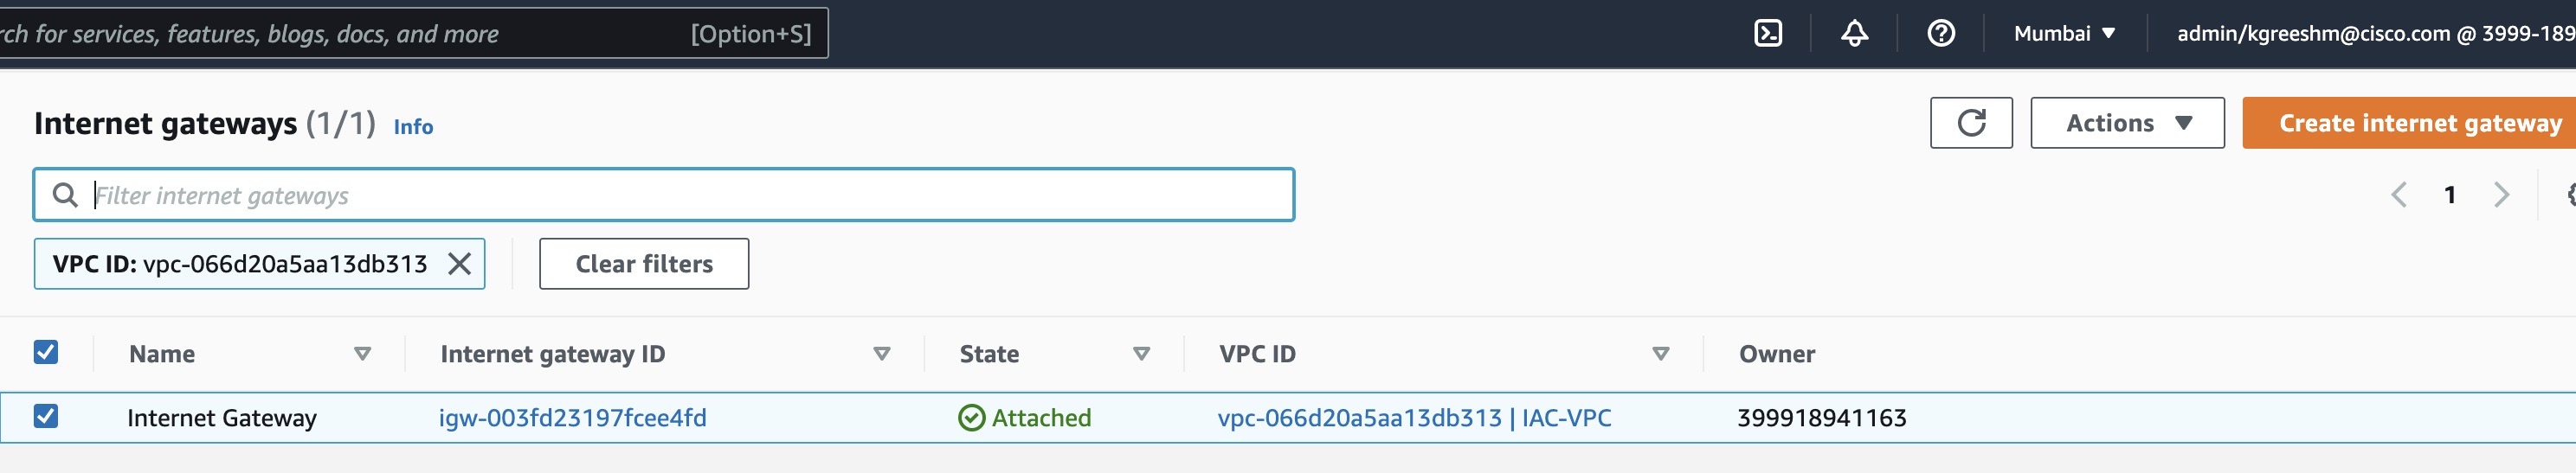Open the Mumbai region selector
The height and width of the screenshot is (473, 2576).
click(2064, 33)
